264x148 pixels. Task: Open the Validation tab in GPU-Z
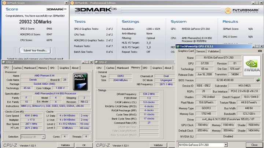tap(213, 51)
